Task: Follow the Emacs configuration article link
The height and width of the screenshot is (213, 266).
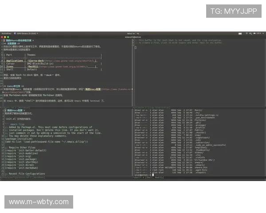Action: (96, 89)
